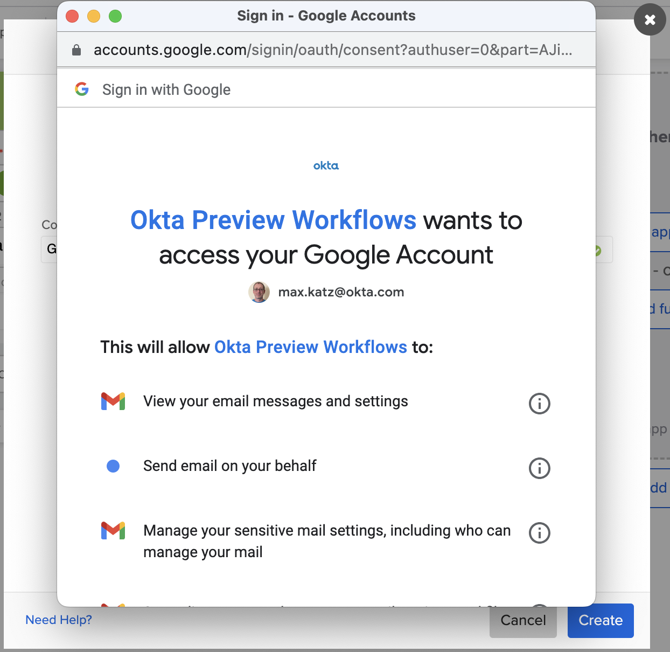The image size is (670, 652).
Task: Select the max.katz@okta.com account email
Action: point(341,292)
